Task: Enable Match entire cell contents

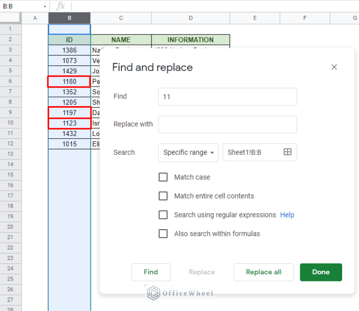Action: [x=163, y=196]
